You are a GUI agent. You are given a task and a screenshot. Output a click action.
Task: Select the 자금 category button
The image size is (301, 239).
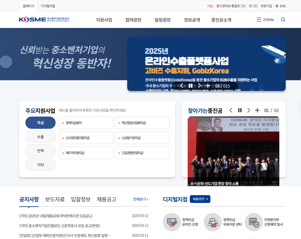click(x=40, y=123)
